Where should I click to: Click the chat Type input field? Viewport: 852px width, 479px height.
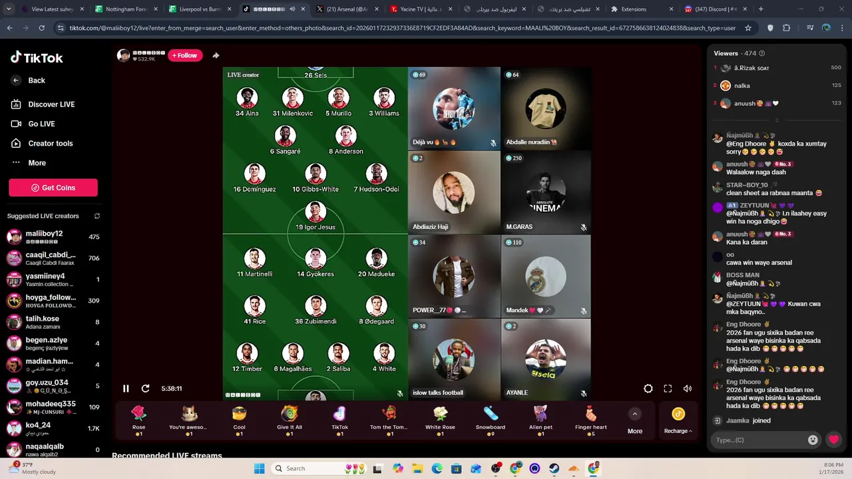click(759, 440)
